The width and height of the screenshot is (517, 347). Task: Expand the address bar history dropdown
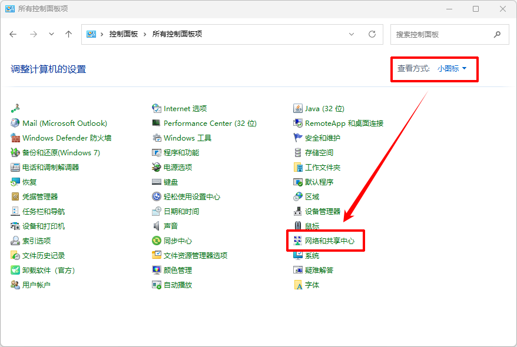pos(352,34)
